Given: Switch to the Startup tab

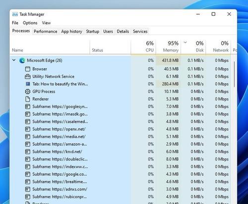Looking at the screenshot, I should [x=93, y=31].
